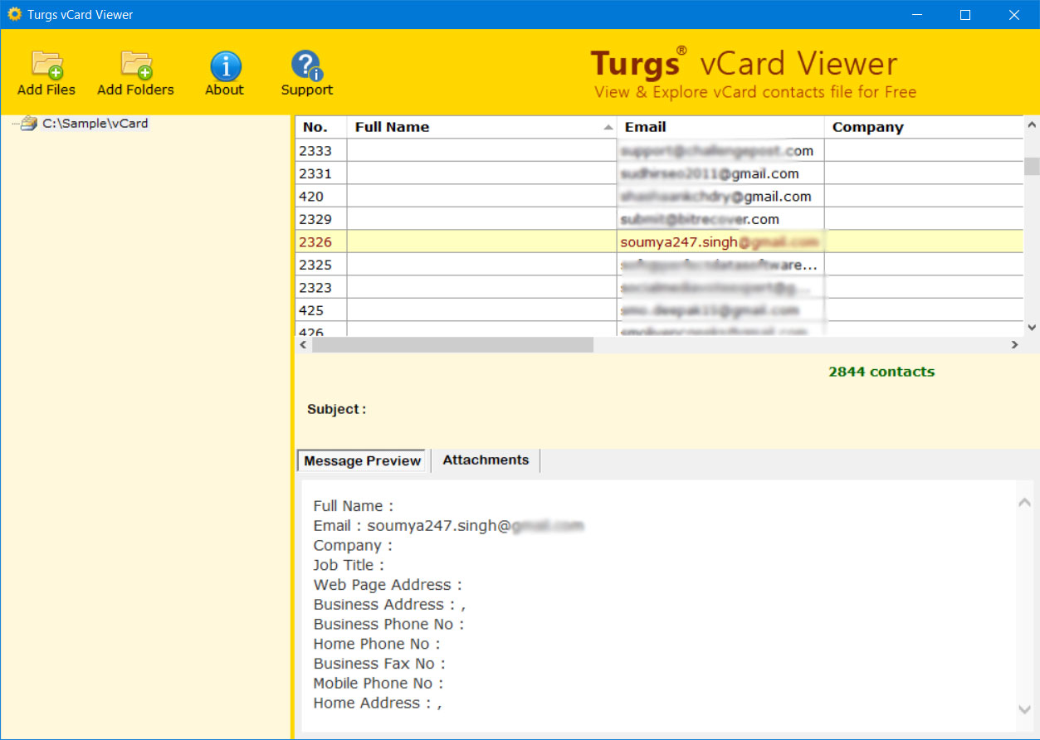Click the 2844 contacts count label
Screen dimensions: 1040x740
click(x=881, y=372)
